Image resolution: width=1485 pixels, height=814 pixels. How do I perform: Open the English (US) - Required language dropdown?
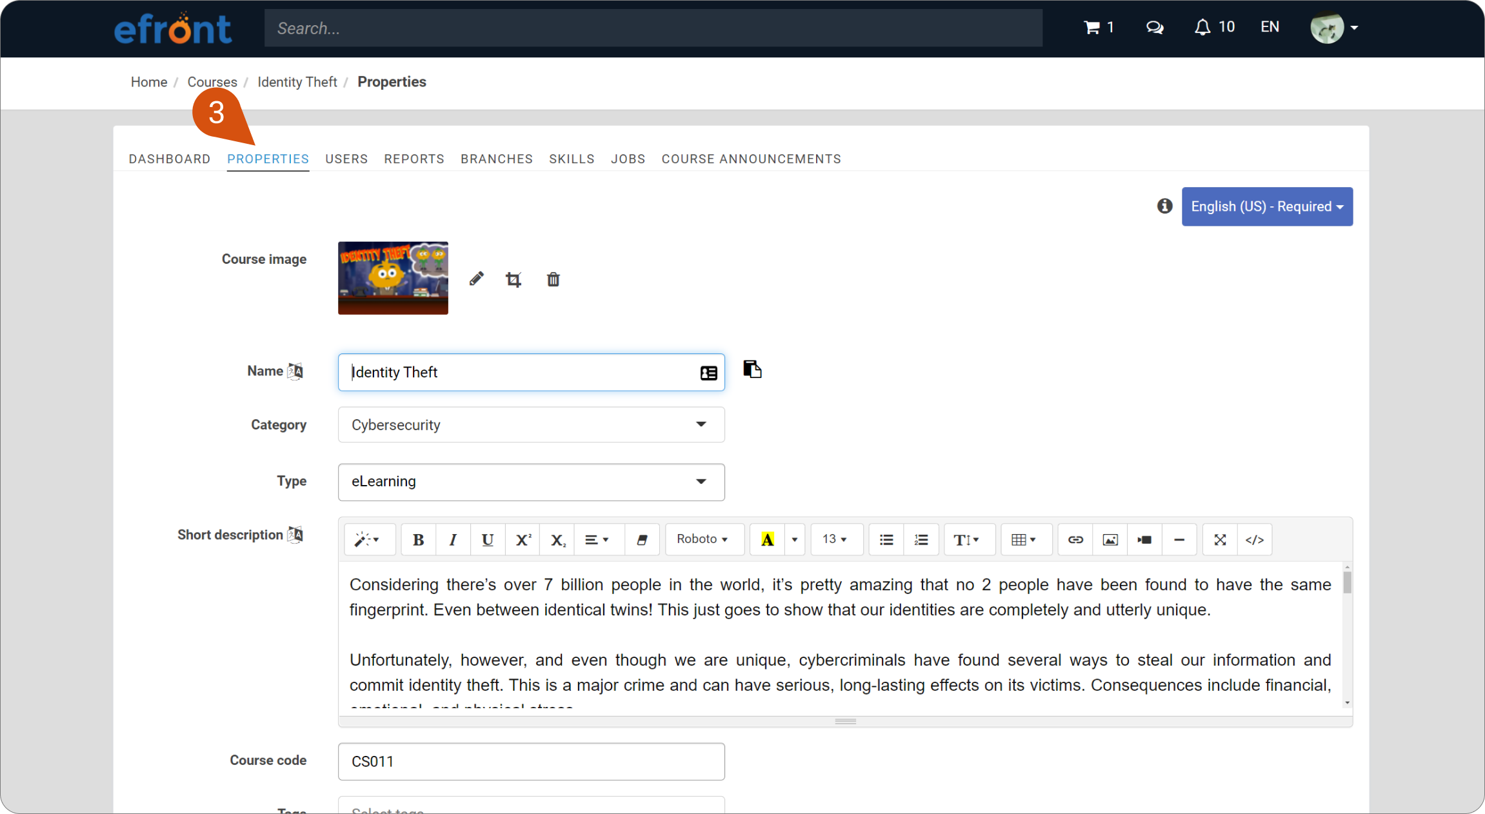click(1267, 206)
